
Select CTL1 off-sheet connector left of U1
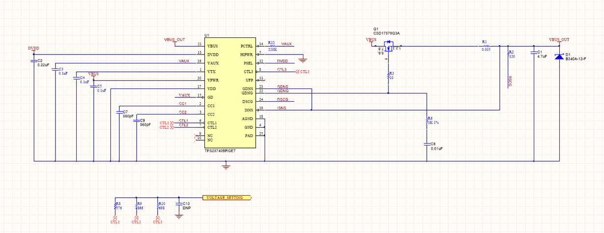[x=167, y=122]
